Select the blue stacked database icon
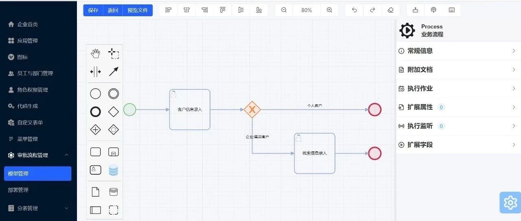Image resolution: width=521 pixels, height=221 pixels. [x=114, y=170]
